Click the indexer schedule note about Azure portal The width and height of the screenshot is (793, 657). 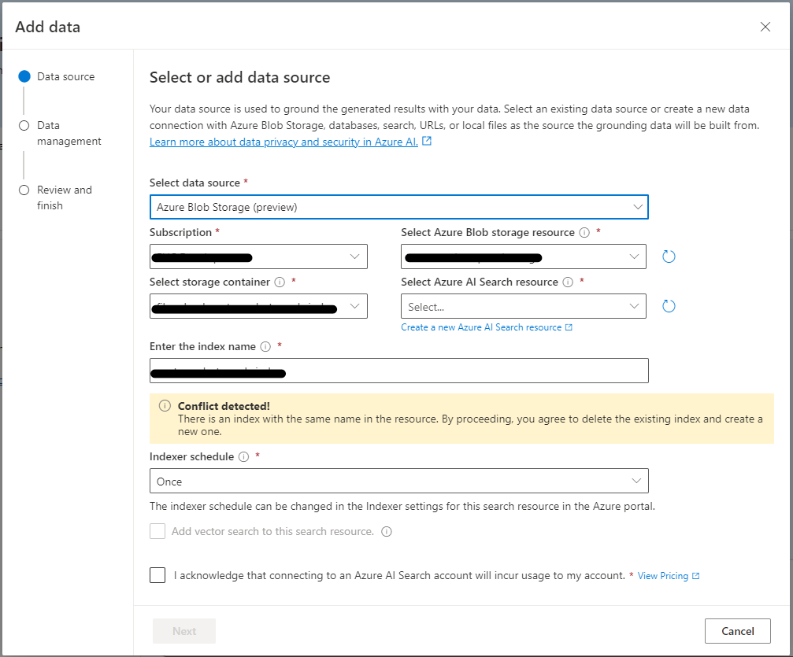402,507
